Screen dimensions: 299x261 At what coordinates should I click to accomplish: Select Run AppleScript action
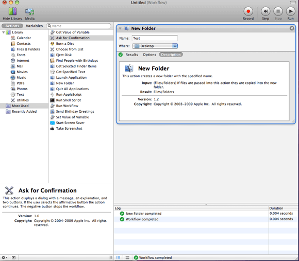coord(69,94)
